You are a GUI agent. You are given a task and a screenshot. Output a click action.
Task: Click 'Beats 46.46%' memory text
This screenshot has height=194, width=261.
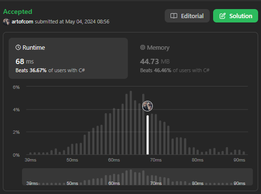tap(156, 70)
